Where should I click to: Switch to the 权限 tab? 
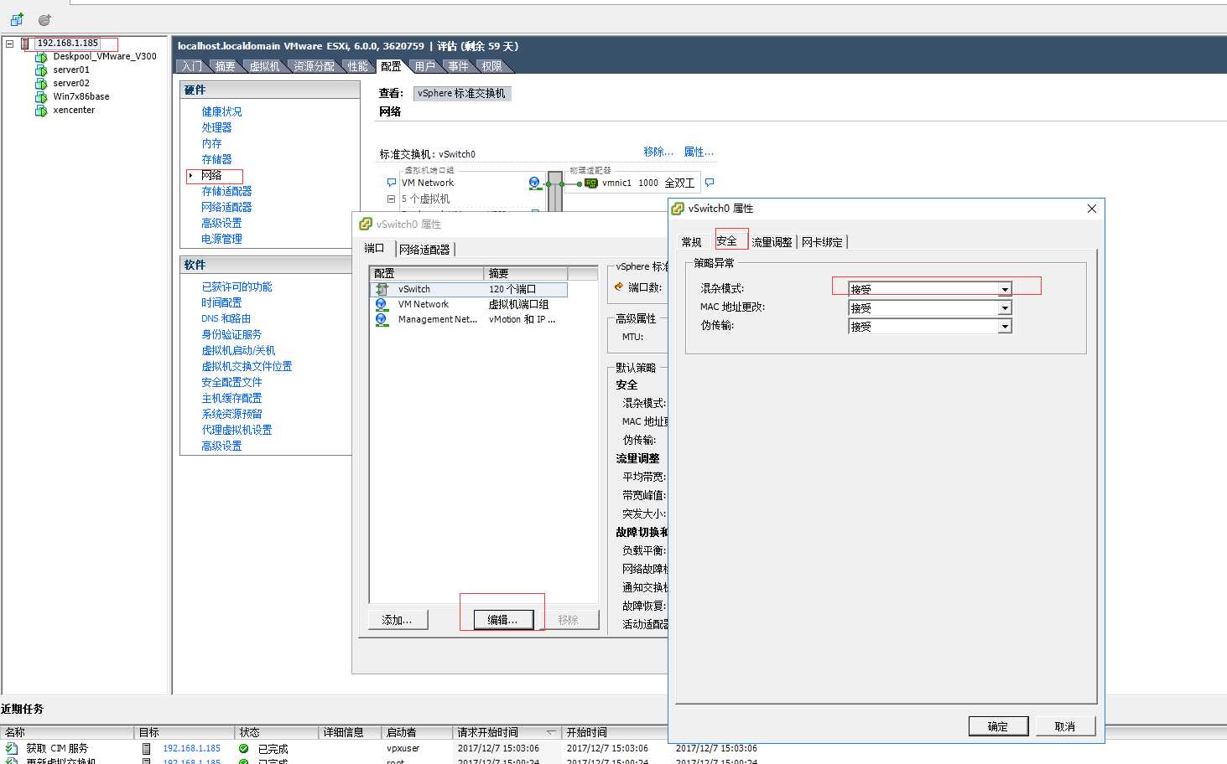491,66
